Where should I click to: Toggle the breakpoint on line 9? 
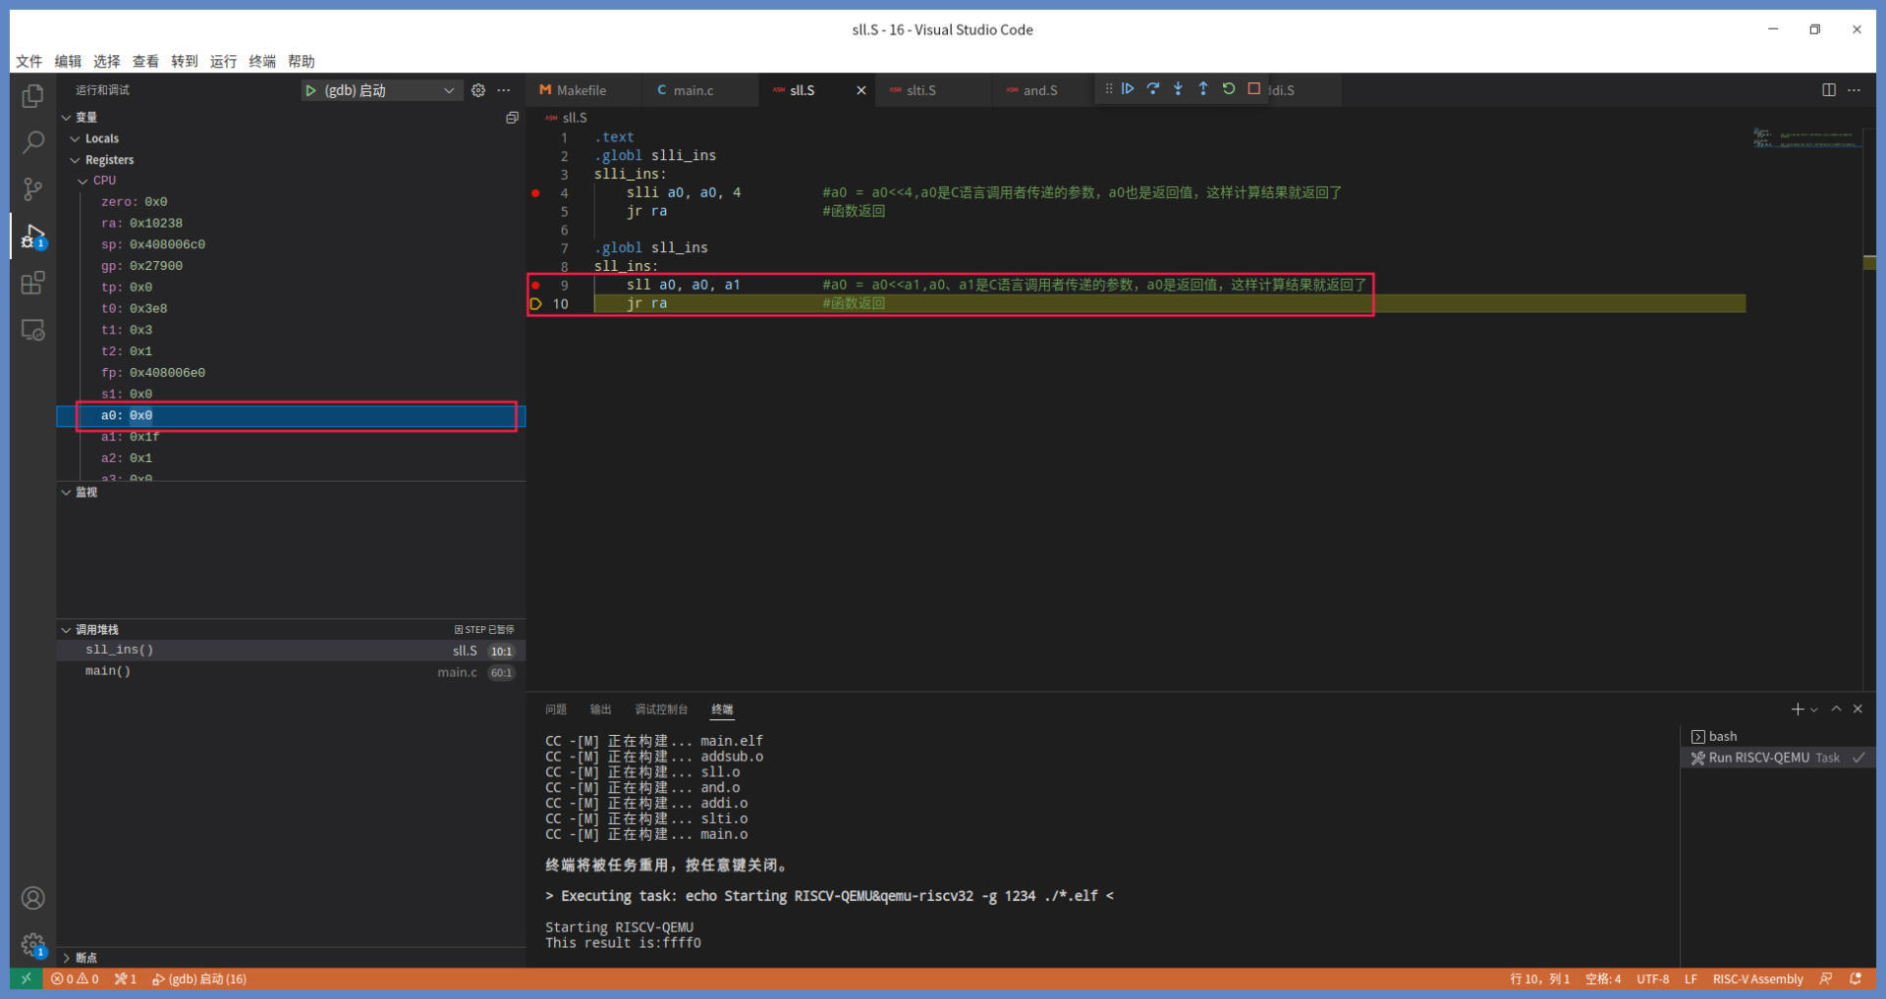535,286
